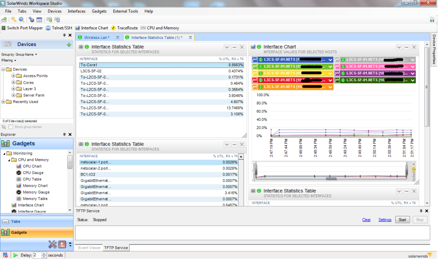Open the Group by: Group Name dropdown
Screen dimensions: 438x259
coord(19,54)
